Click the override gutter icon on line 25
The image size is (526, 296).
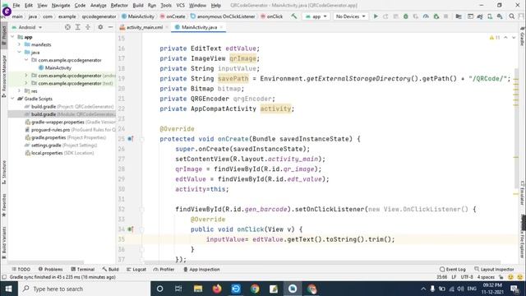point(131,139)
